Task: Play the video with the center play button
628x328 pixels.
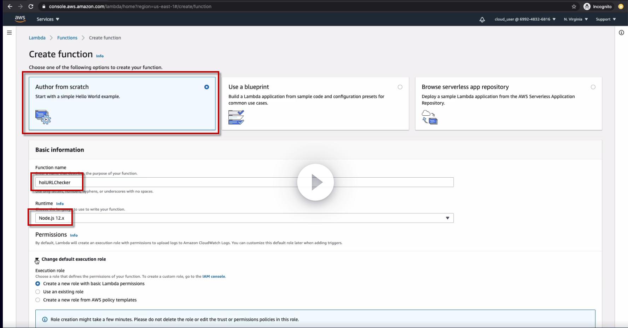Action: [x=315, y=182]
